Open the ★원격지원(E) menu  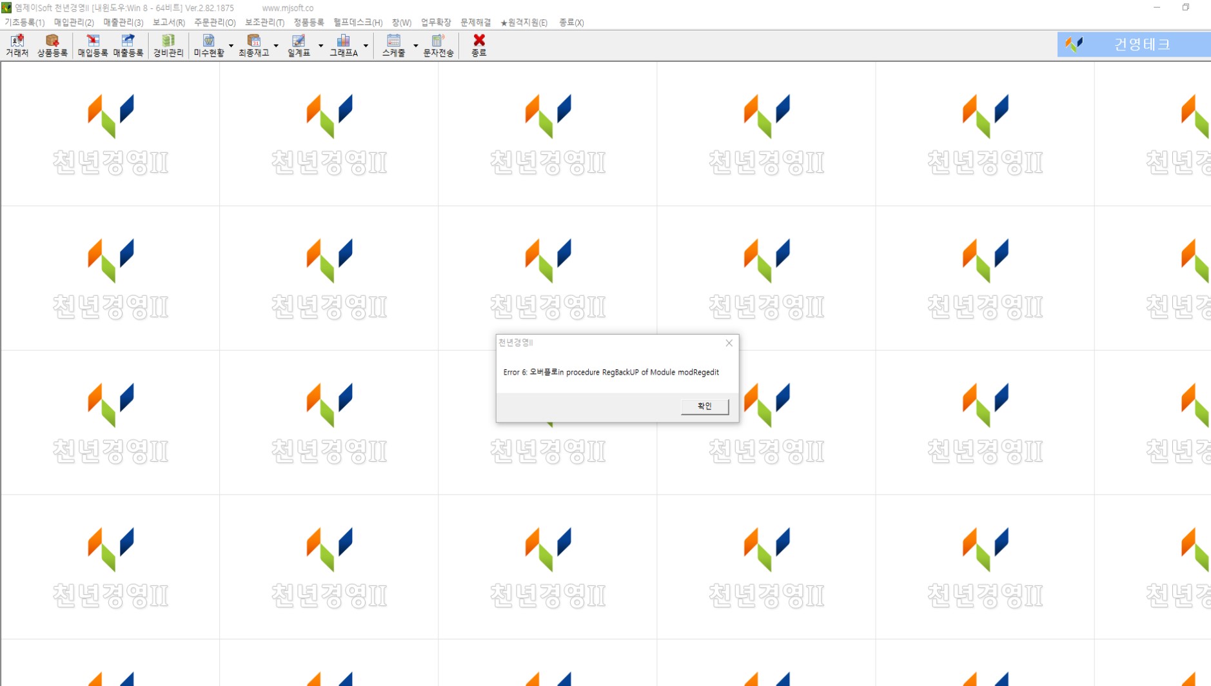pyautogui.click(x=524, y=23)
